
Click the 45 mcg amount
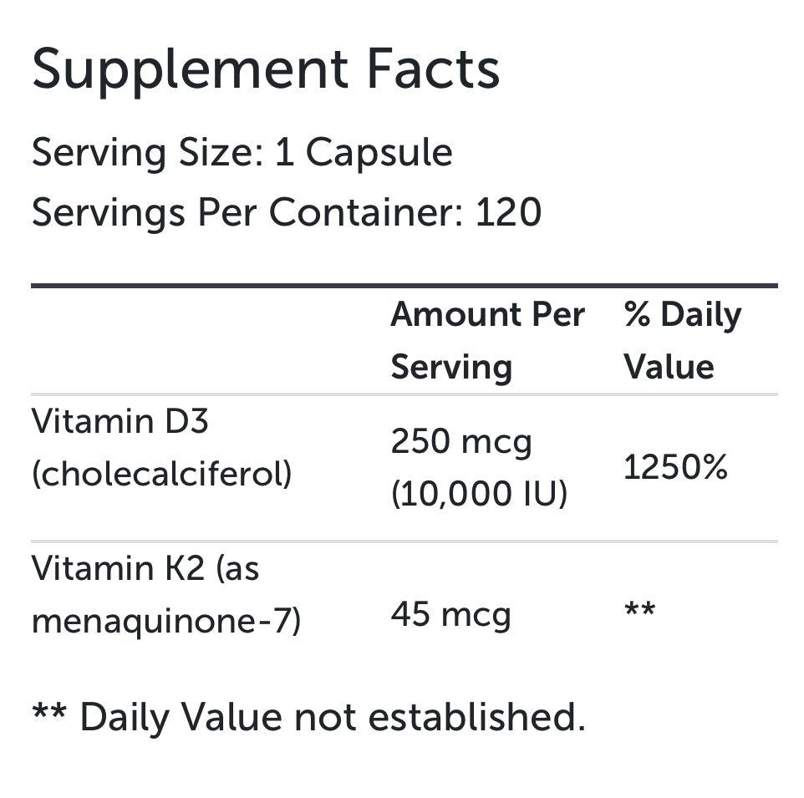[450, 616]
